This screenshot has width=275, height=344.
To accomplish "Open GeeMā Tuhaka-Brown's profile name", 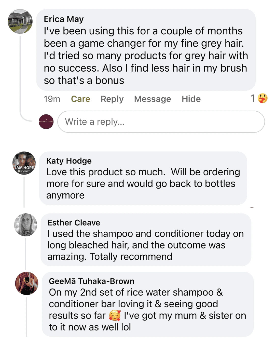I will coord(91,281).
